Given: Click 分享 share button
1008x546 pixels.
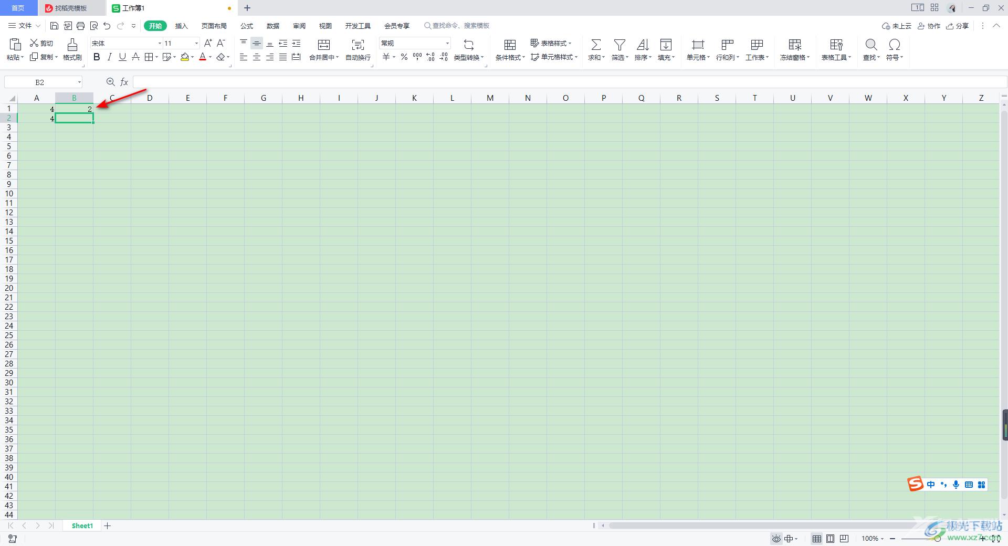Looking at the screenshot, I should pyautogui.click(x=958, y=26).
